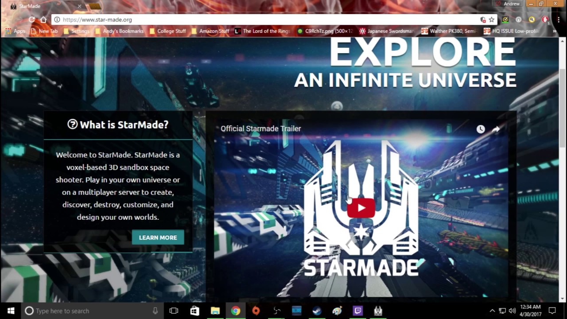This screenshot has width=567, height=319.
Task: Expand Andy's Bookmarks folder
Action: coord(119,31)
